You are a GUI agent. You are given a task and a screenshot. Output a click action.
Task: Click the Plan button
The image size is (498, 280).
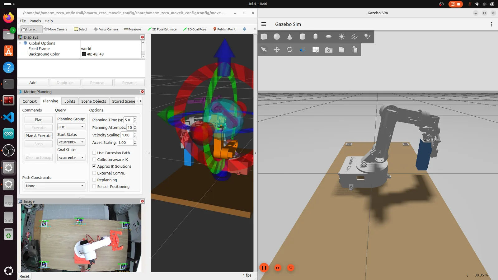(x=39, y=120)
